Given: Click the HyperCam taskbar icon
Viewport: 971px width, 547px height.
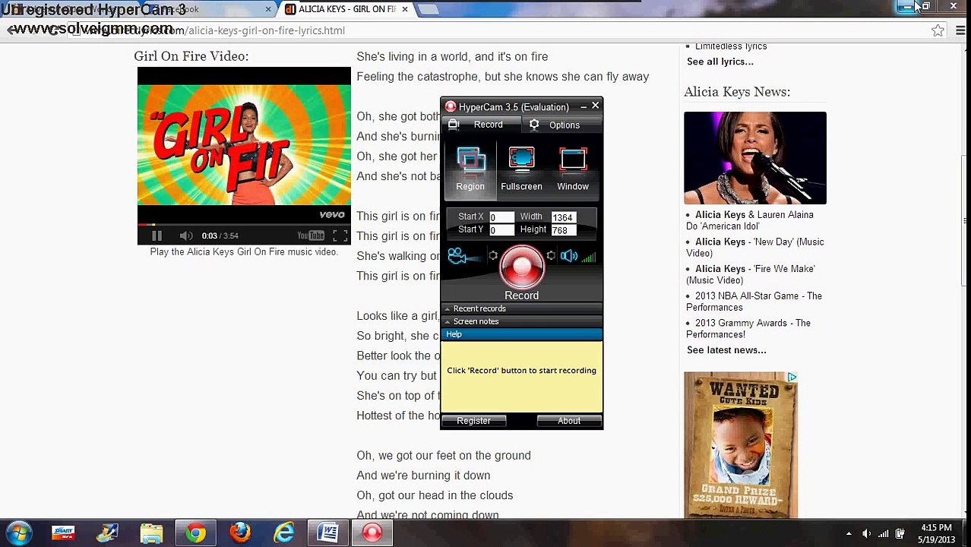Looking at the screenshot, I should click(372, 533).
